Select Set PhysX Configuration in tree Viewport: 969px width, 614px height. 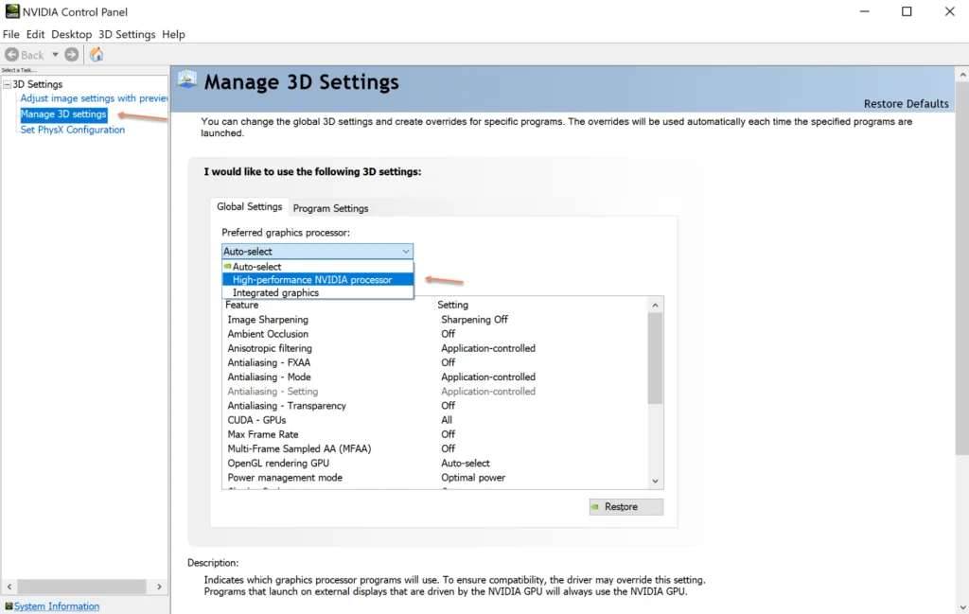pyautogui.click(x=73, y=130)
